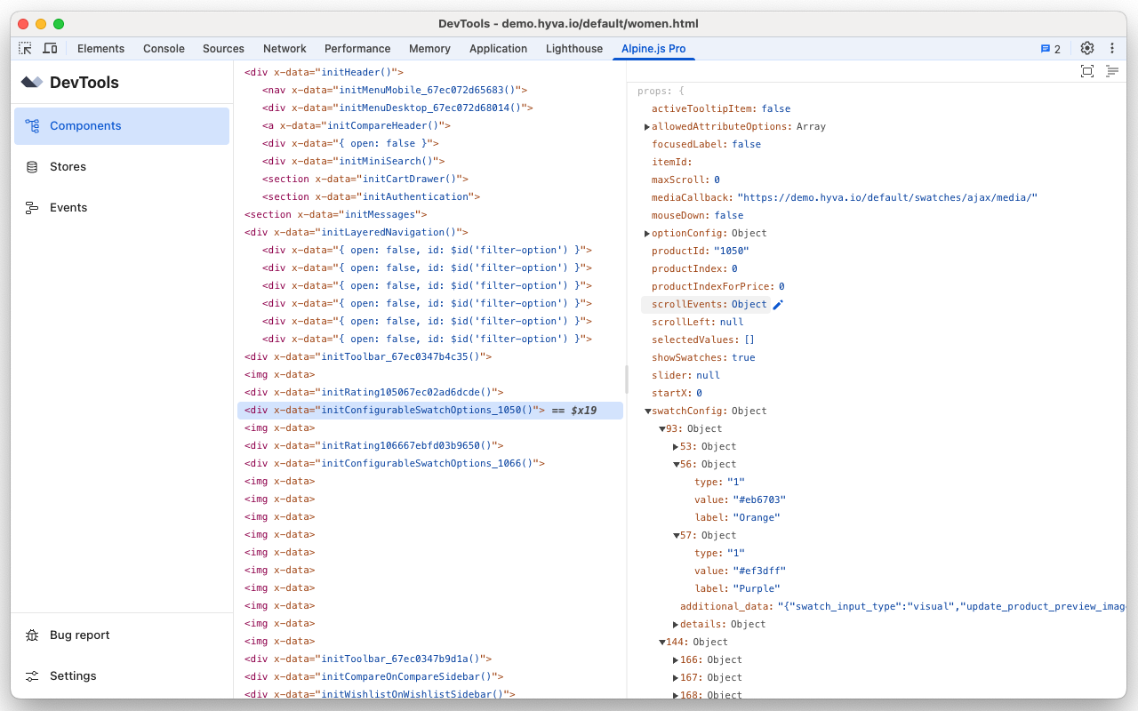Expand the allowedAttributeOptions array

(x=646, y=126)
